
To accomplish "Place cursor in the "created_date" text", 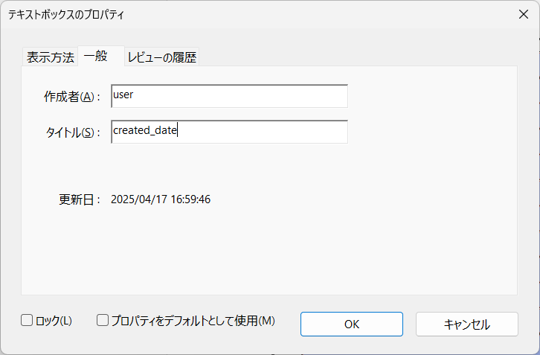I will tap(145, 132).
